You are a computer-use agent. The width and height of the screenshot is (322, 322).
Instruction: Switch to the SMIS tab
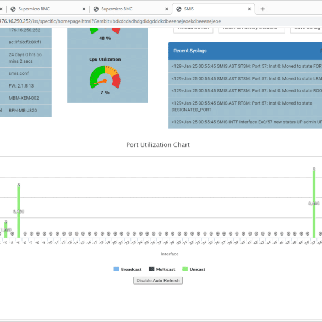click(214, 9)
